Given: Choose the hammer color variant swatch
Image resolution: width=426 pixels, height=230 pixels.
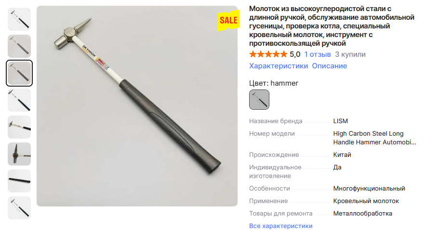Looking at the screenshot, I should tap(259, 100).
